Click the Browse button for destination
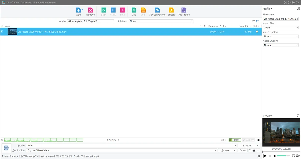The width and height of the screenshot is (301, 159). (x=225, y=150)
